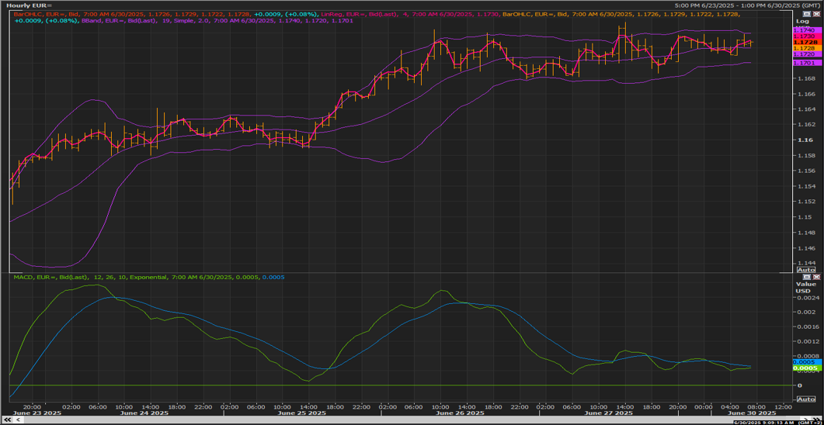The width and height of the screenshot is (824, 425).
Task: Maximize the MACD indicator panel
Action: click(808, 277)
